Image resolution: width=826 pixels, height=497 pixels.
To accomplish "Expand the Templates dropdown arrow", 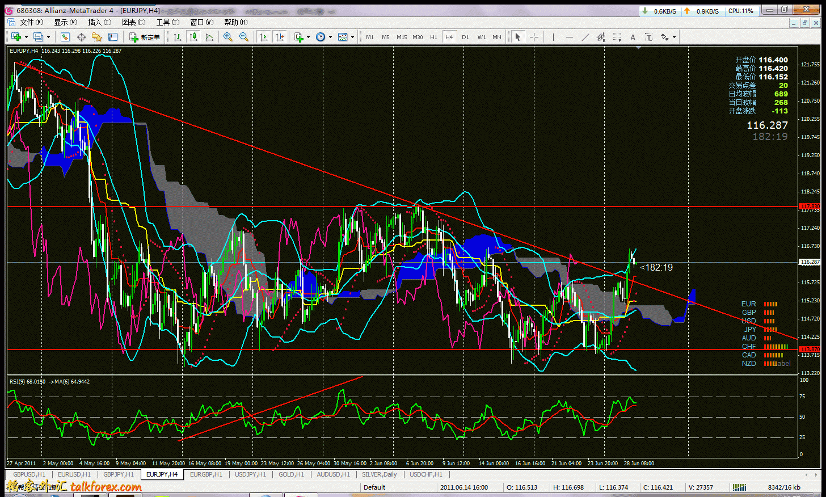I will click(x=352, y=37).
